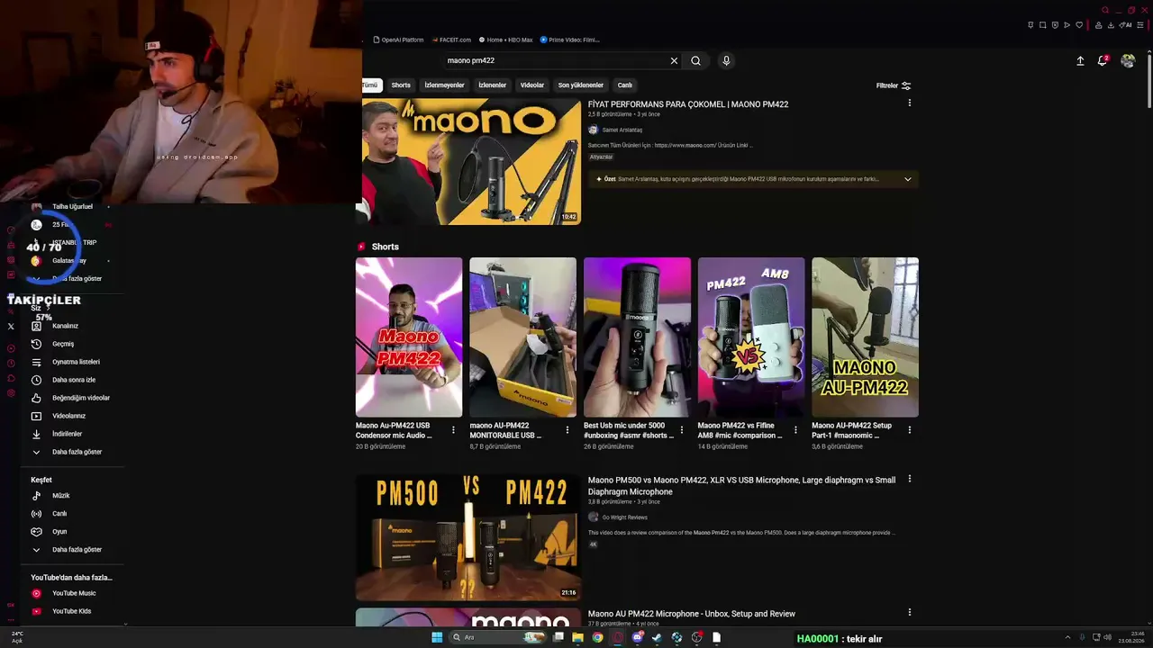Open options for Best Usb mic under 5000 short
Screen dimensions: 1153x648
(x=681, y=430)
